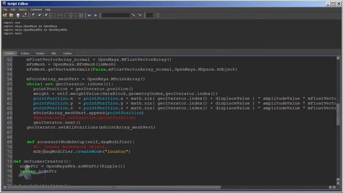Click 'geoIterator.next()' on line 65
The image size is (343, 193).
point(57,123)
